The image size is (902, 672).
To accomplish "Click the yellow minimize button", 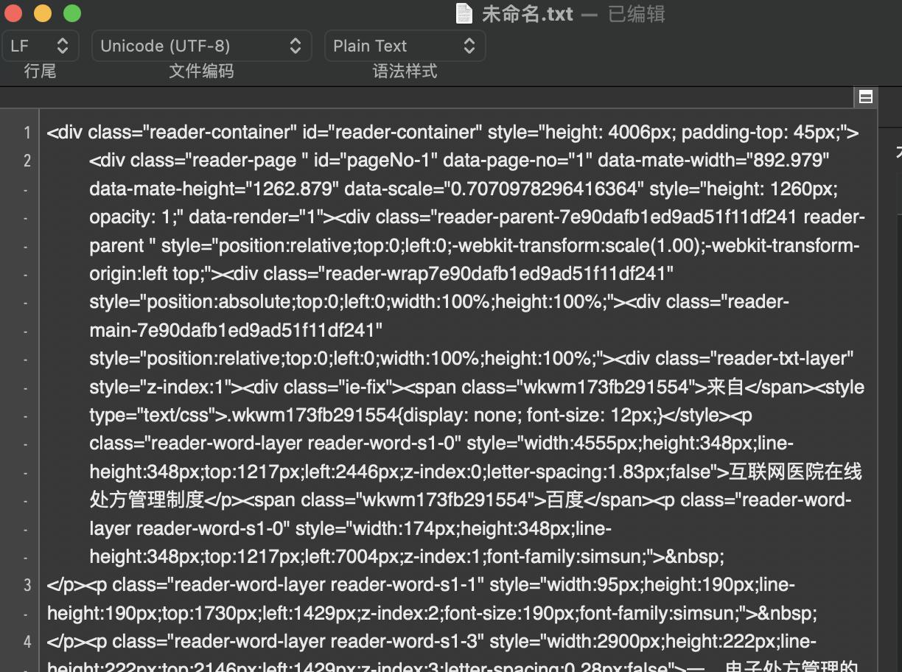I will [x=43, y=13].
